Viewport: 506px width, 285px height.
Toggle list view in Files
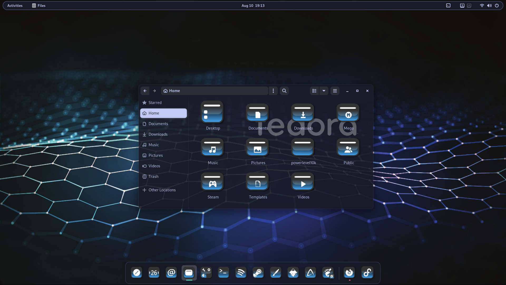click(314, 91)
